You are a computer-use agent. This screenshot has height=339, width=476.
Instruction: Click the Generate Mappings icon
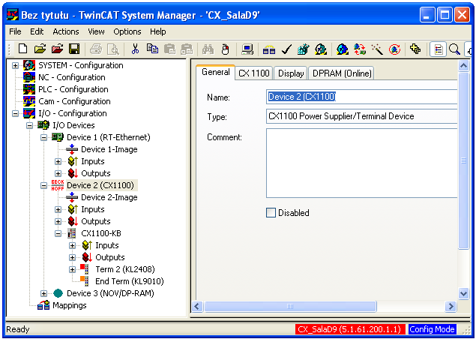tap(268, 49)
